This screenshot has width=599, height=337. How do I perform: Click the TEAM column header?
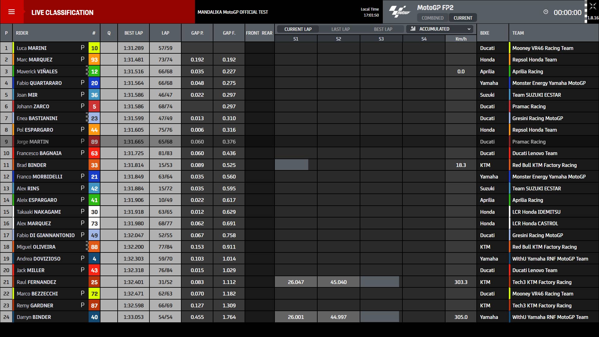[x=518, y=33]
